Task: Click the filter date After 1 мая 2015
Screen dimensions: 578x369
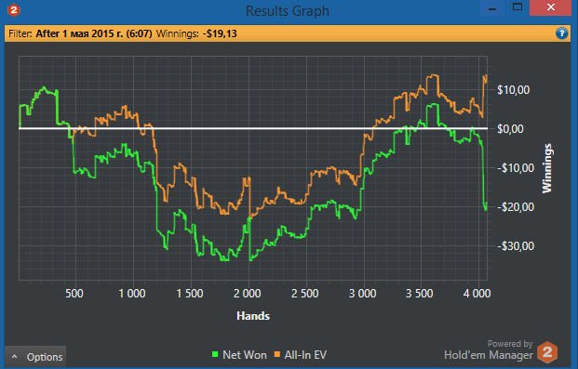Action: [94, 33]
